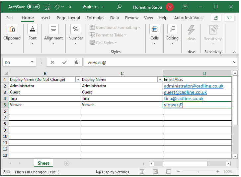This screenshot has height=177, width=241.
Task: Confirm entry with formula bar checkmark
Action: pyautogui.click(x=64, y=62)
